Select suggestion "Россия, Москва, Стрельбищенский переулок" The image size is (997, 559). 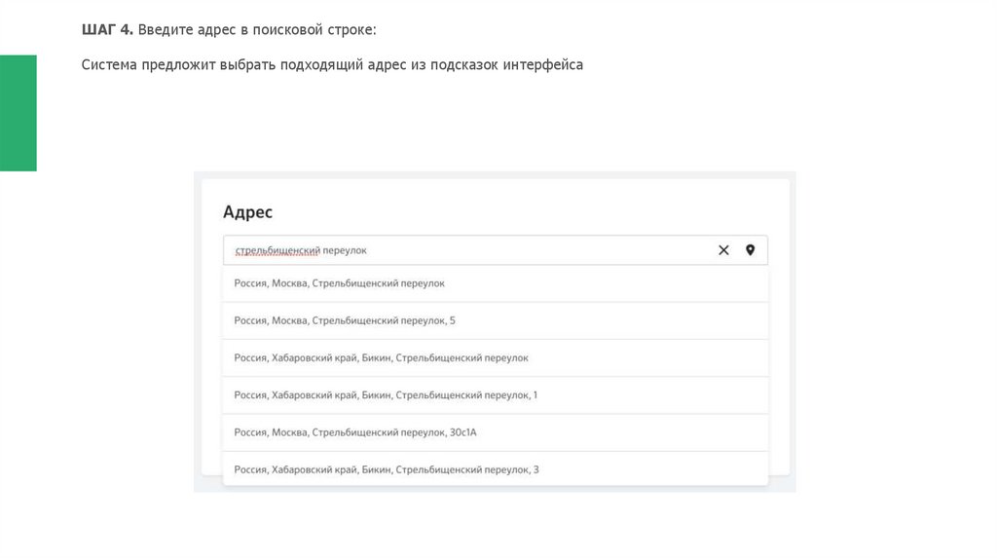339,283
